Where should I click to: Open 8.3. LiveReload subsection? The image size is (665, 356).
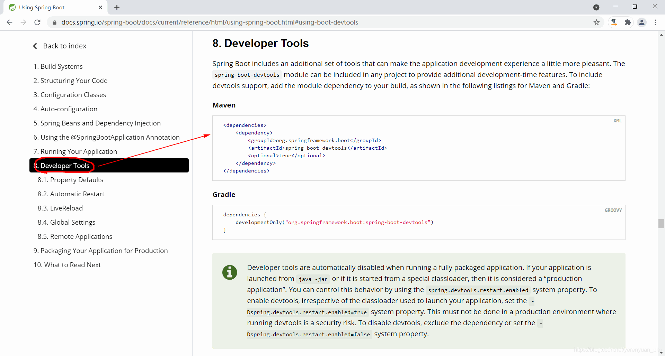tap(60, 208)
